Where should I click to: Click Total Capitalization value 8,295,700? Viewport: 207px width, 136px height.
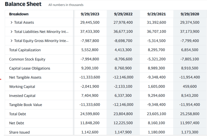click(156, 50)
